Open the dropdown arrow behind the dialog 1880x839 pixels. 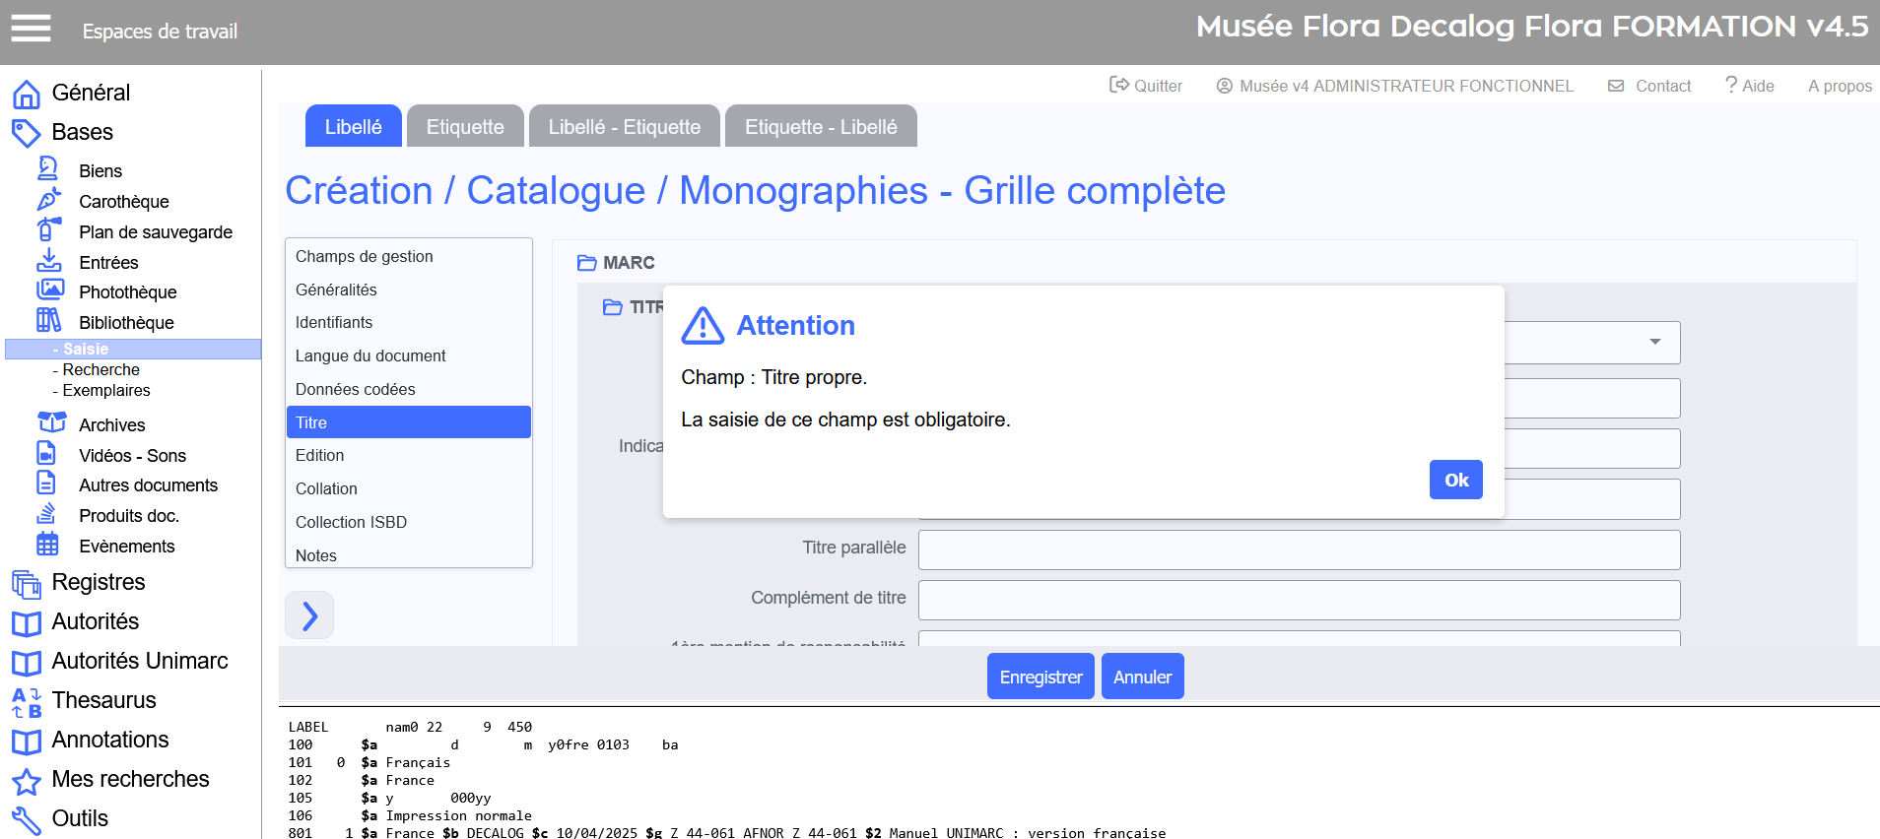pos(1654,342)
